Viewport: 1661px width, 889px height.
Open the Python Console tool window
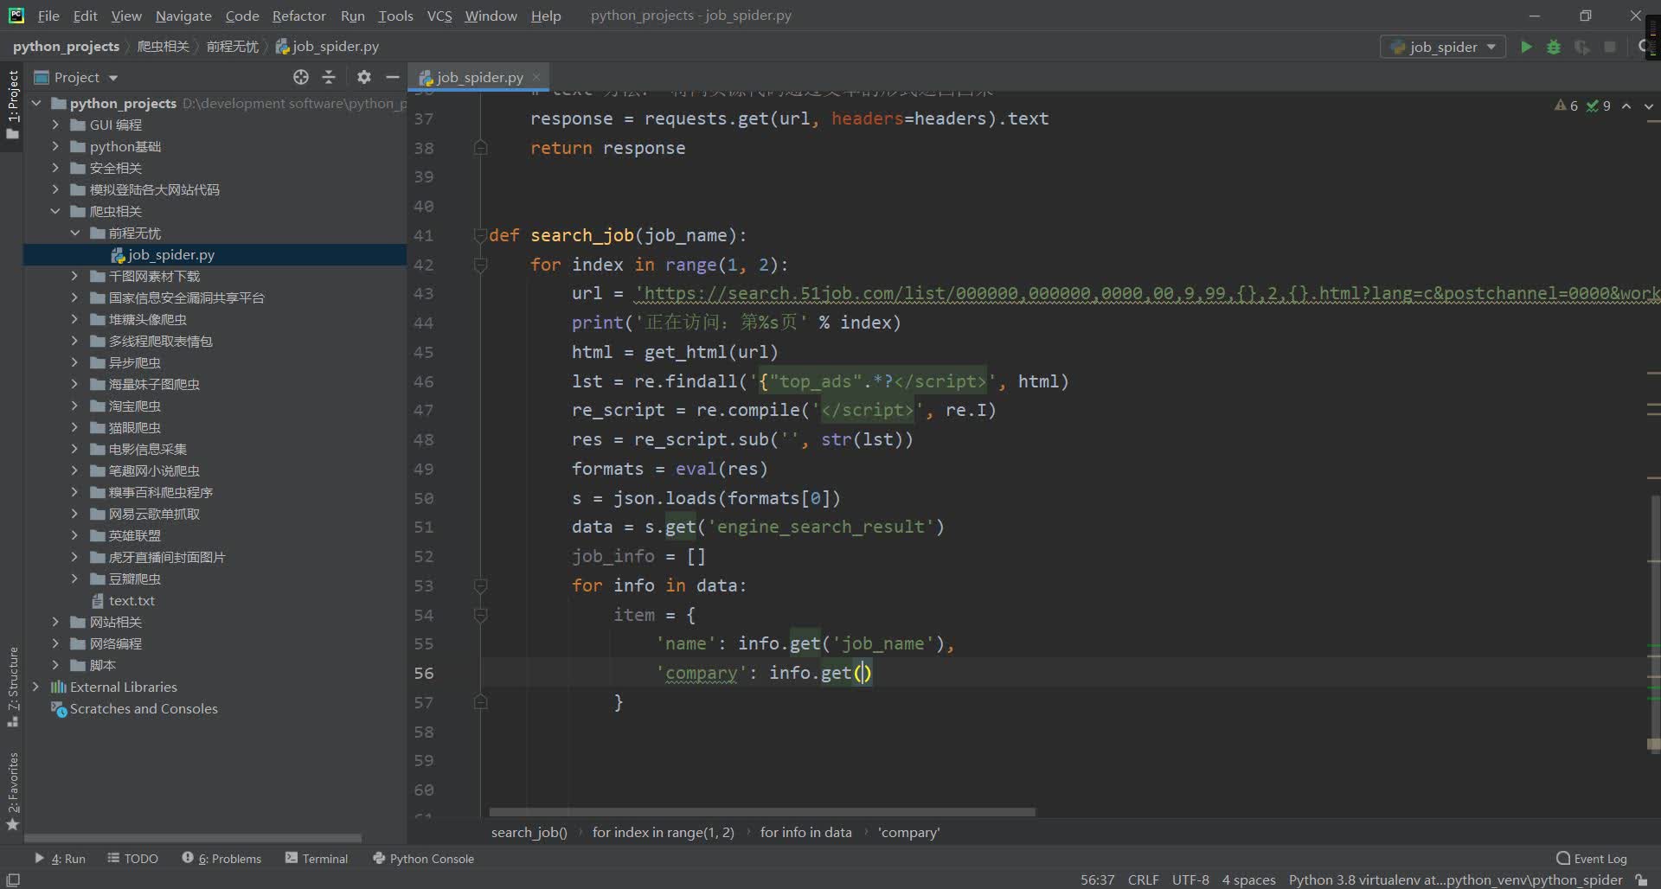(x=423, y=858)
